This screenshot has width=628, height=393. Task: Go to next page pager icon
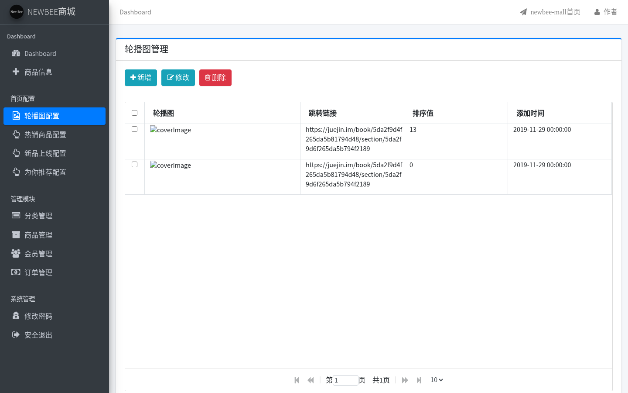coord(405,380)
